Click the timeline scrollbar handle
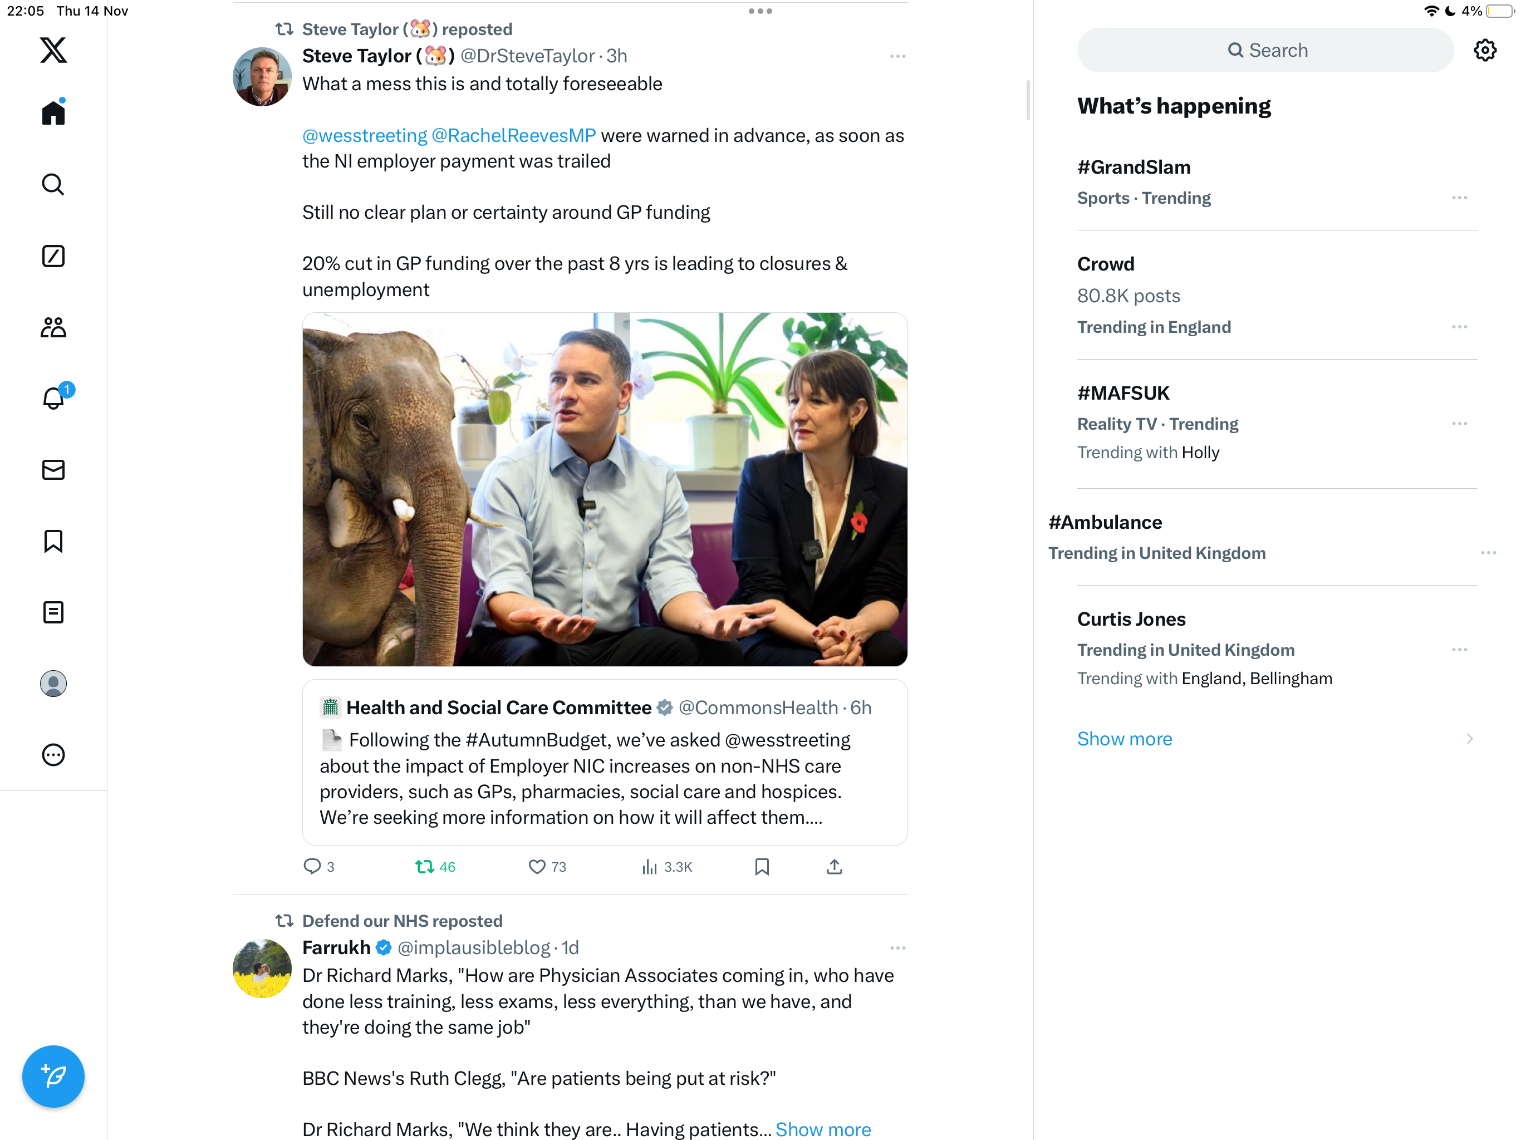Image resolution: width=1521 pixels, height=1140 pixels. coord(1028,100)
